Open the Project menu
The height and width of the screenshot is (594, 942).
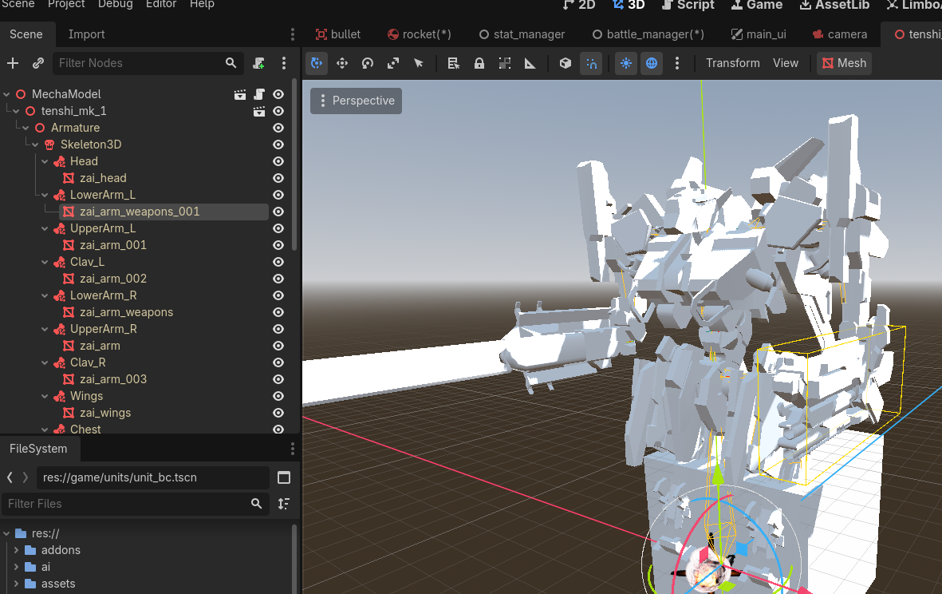(65, 5)
